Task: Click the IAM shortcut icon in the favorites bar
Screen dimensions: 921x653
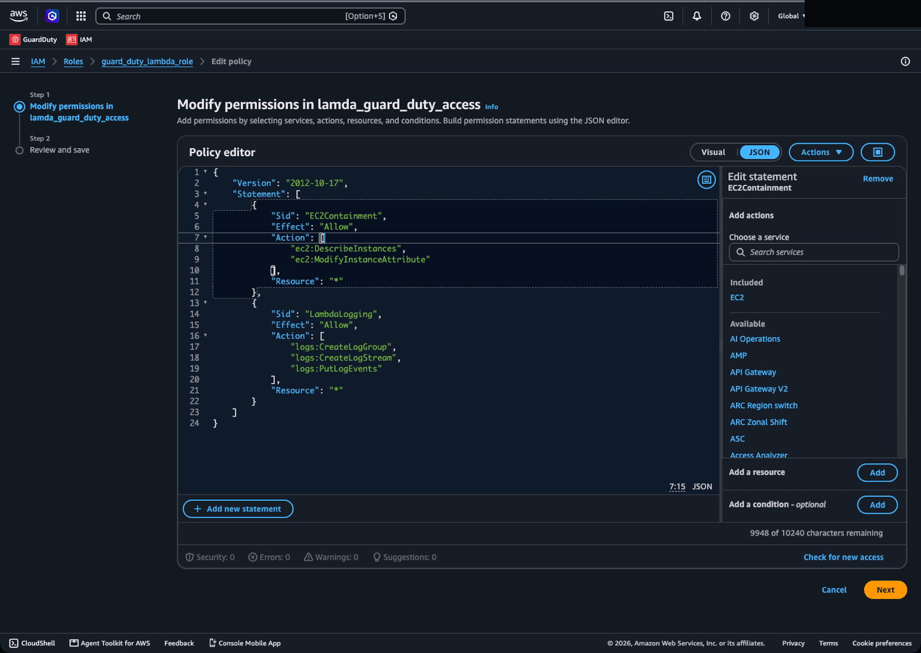Action: coord(72,39)
